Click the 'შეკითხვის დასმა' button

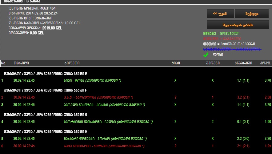(238, 25)
